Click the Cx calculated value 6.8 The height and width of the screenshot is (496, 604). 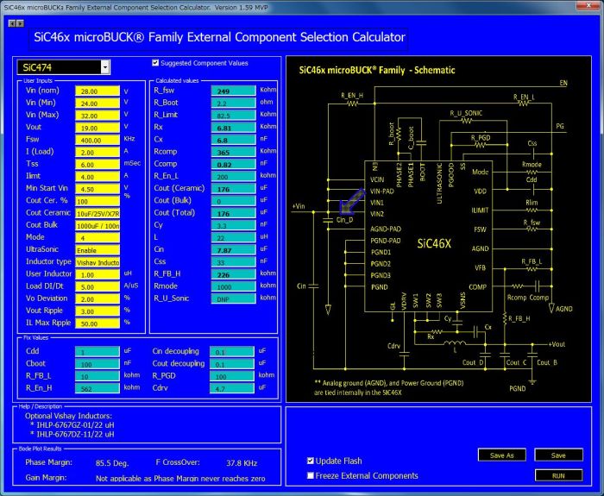tap(234, 140)
